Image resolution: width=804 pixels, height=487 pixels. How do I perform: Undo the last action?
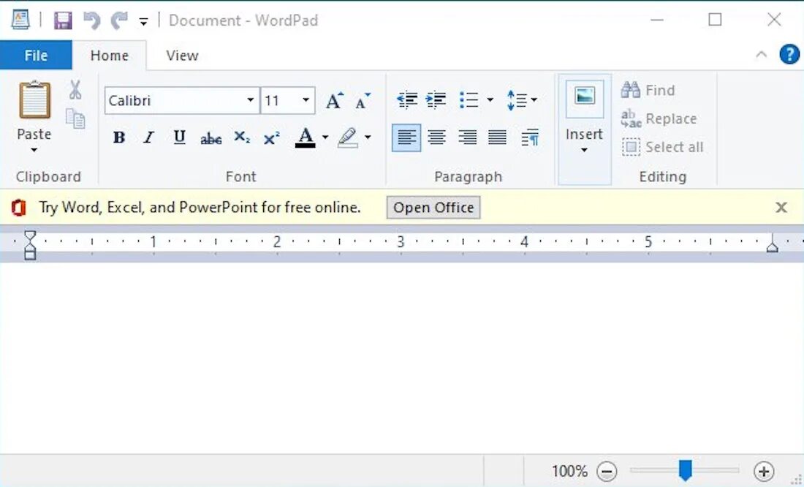[x=92, y=20]
